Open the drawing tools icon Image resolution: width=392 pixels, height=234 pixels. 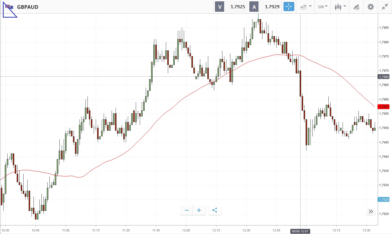(356, 7)
